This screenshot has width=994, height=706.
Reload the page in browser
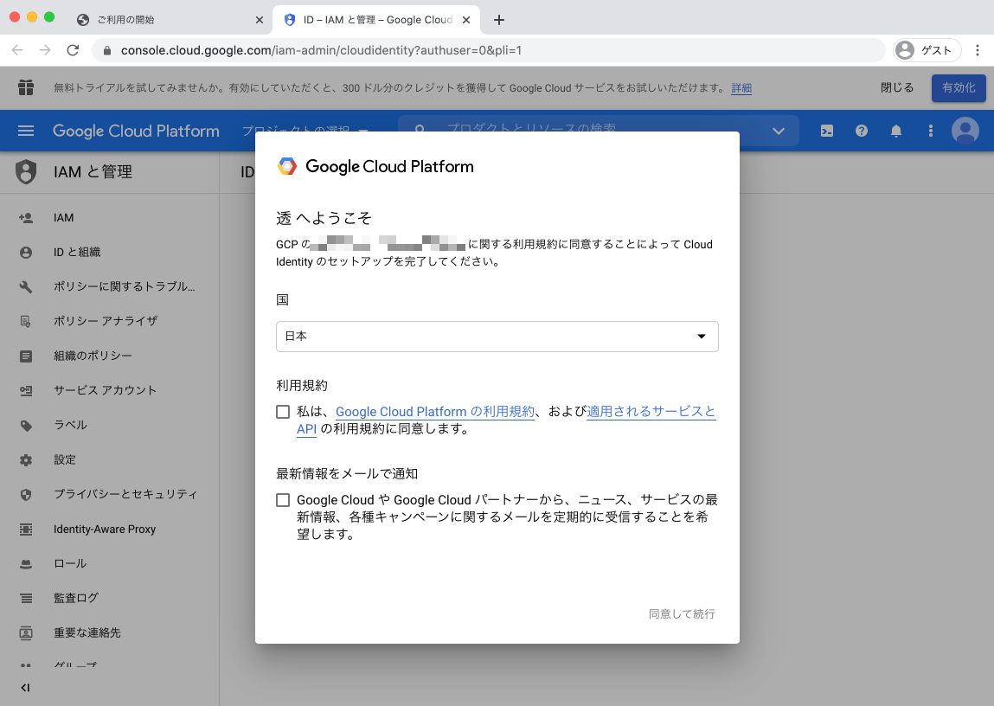click(73, 50)
